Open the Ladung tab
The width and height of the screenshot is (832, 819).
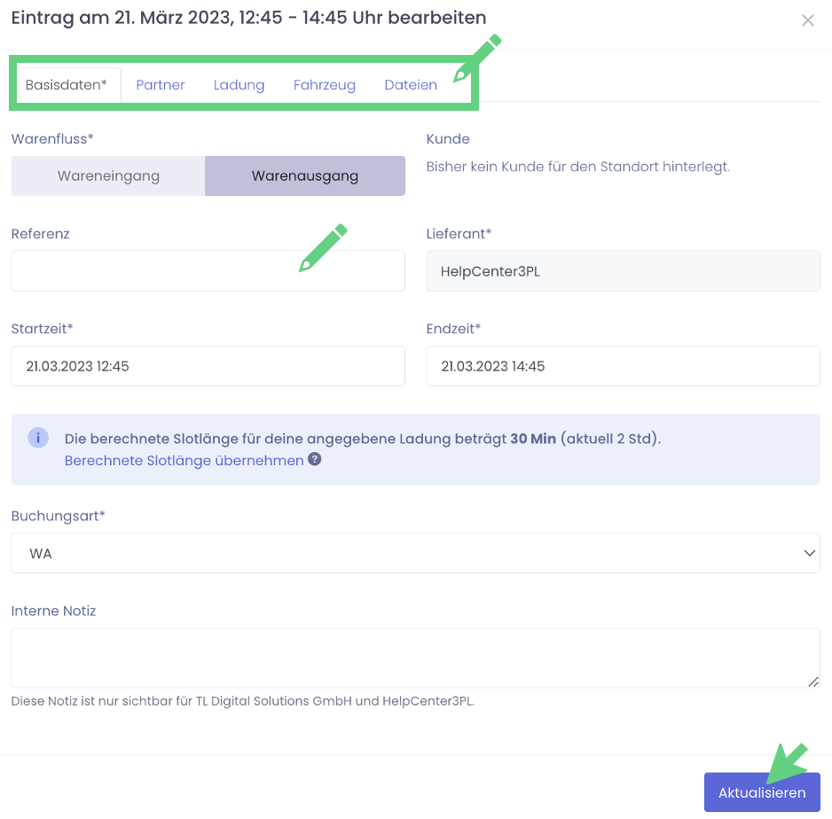click(239, 85)
